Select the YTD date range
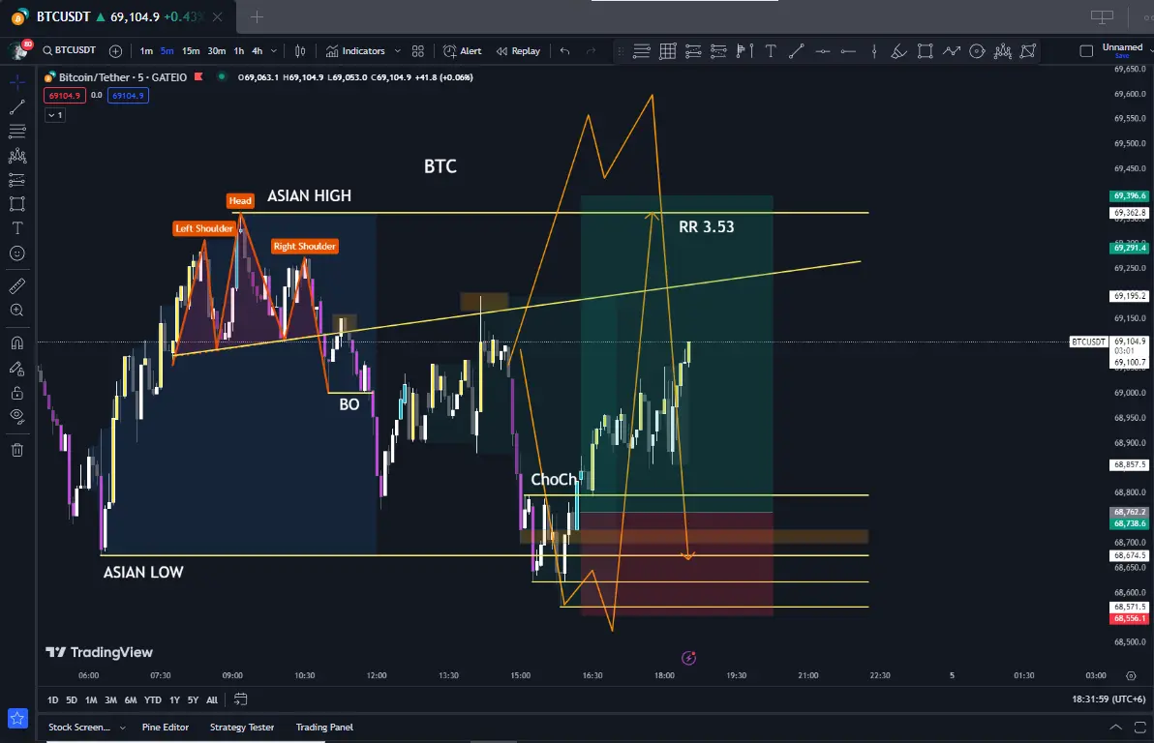 click(x=152, y=699)
